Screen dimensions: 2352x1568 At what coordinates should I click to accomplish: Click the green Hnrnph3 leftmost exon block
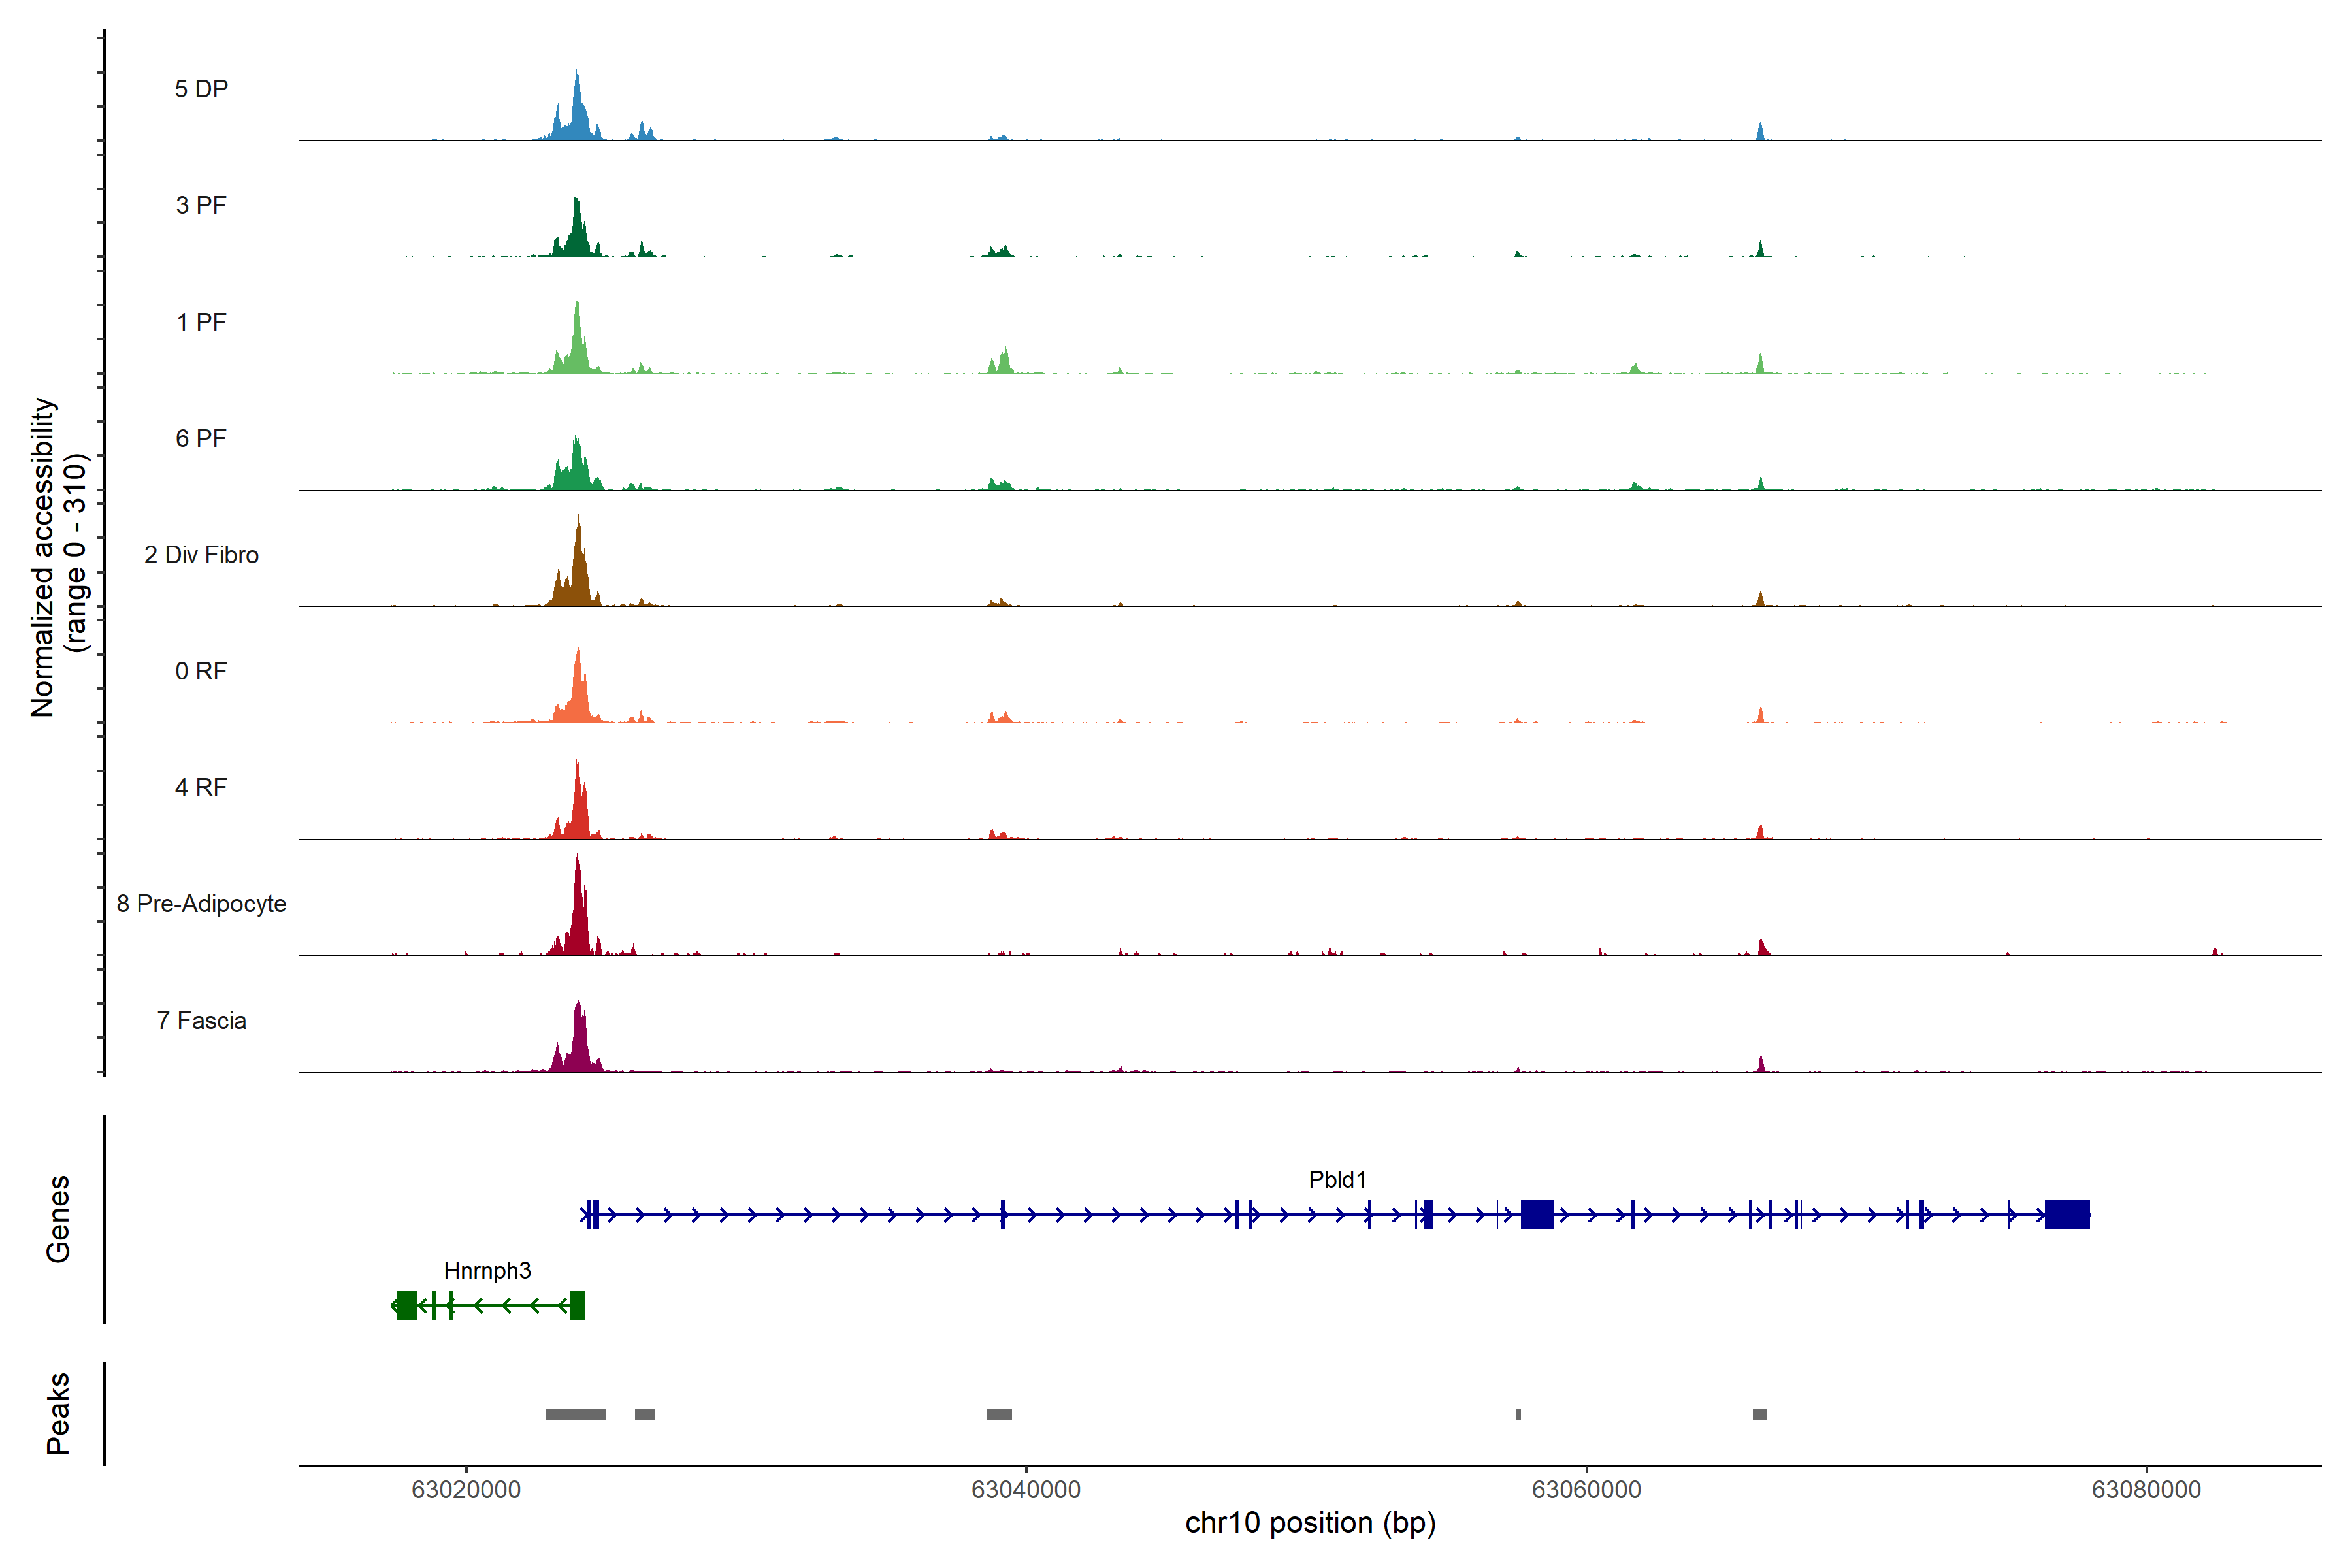406,1305
